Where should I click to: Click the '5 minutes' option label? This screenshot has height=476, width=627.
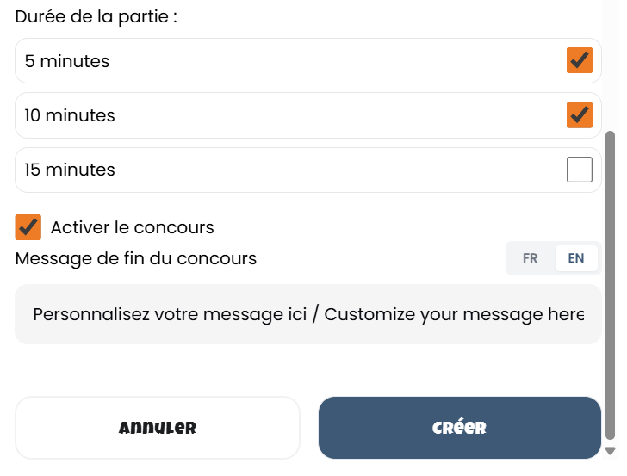pos(67,61)
